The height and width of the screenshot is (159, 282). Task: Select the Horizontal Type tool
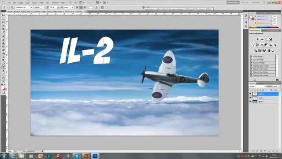tap(3, 68)
